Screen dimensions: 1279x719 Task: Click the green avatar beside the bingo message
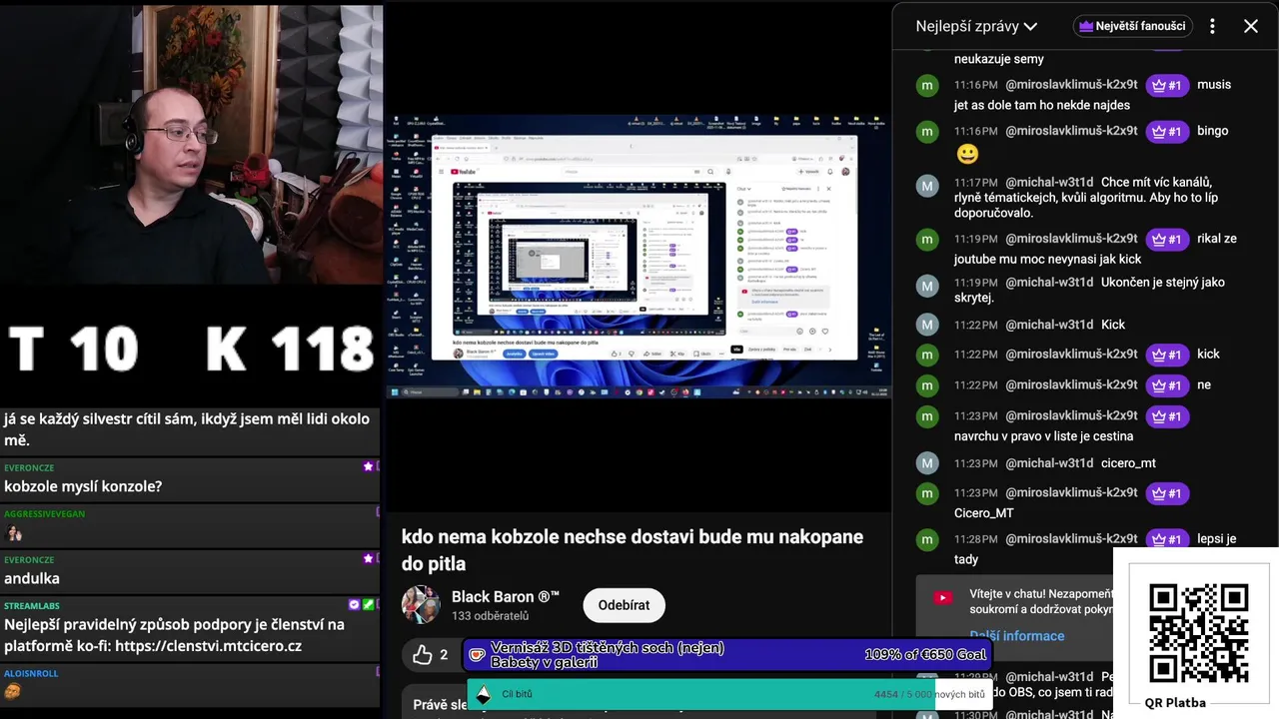click(x=927, y=132)
